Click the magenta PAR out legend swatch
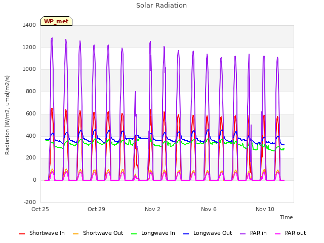The width and height of the screenshot is (324, 243). (278, 234)
